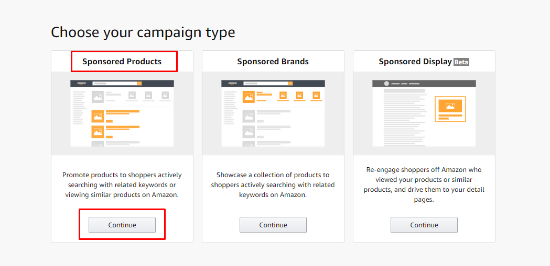Select the Sponsored Display heading text
The image size is (550, 266).
click(415, 62)
